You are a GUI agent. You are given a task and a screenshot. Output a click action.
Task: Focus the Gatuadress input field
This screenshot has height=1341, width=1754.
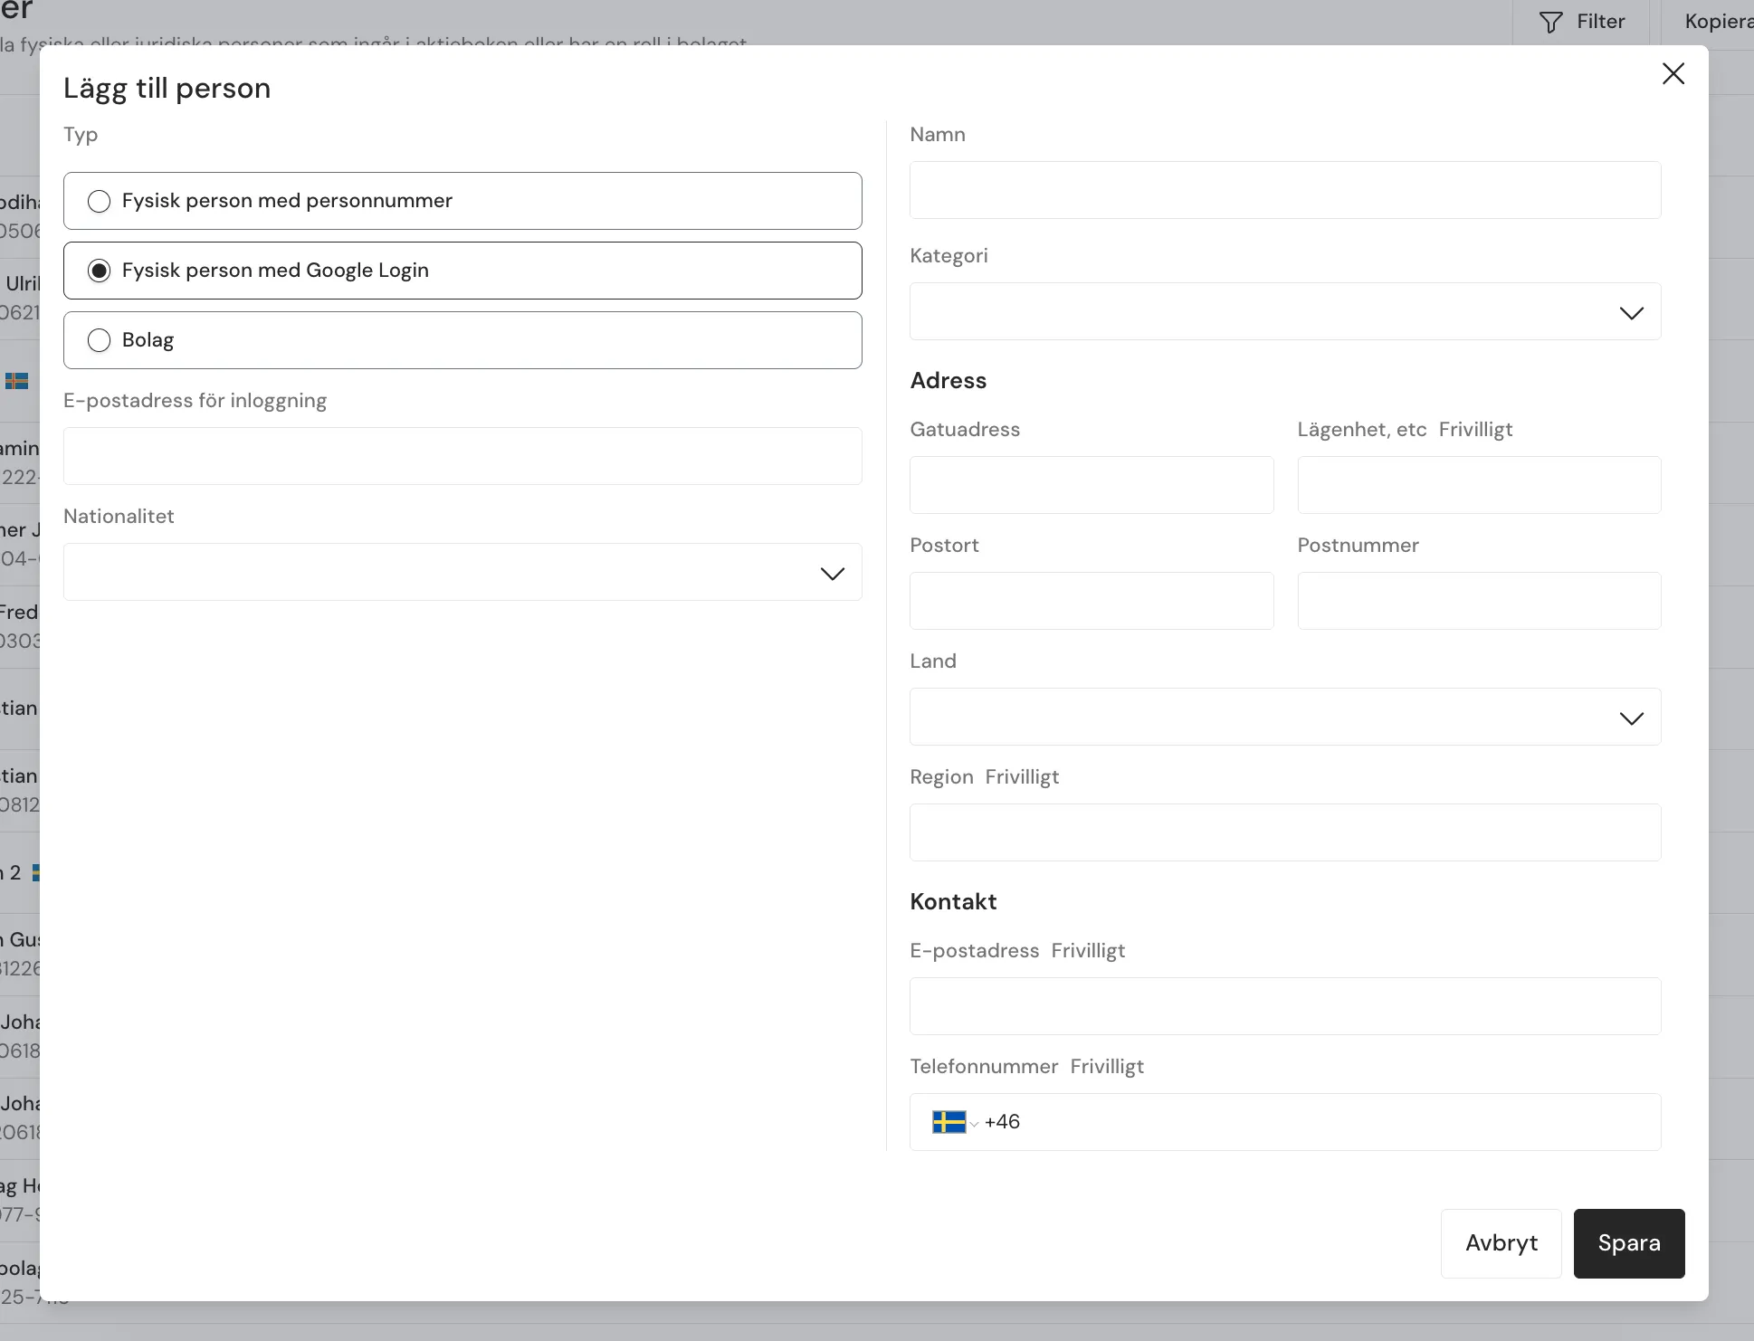point(1091,485)
